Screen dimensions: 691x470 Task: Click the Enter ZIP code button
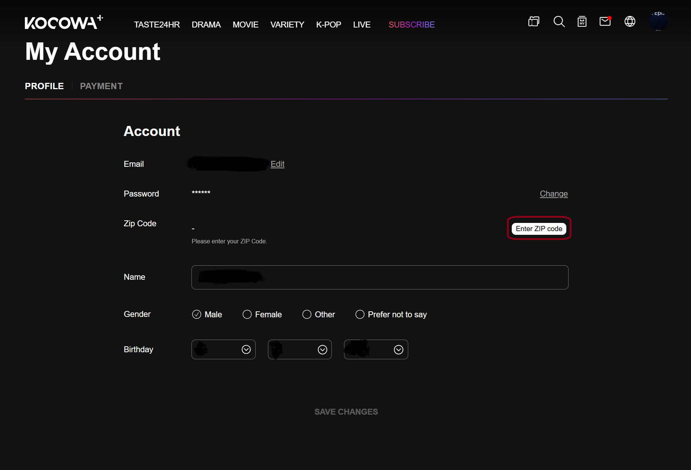point(539,228)
